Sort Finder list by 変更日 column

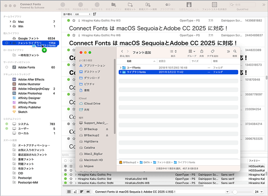pos(162,61)
